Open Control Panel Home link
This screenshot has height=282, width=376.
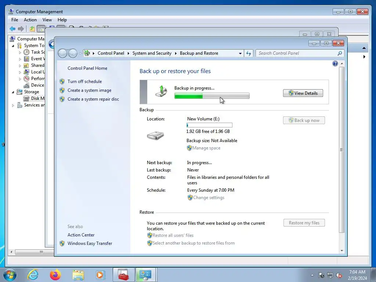[x=87, y=68]
